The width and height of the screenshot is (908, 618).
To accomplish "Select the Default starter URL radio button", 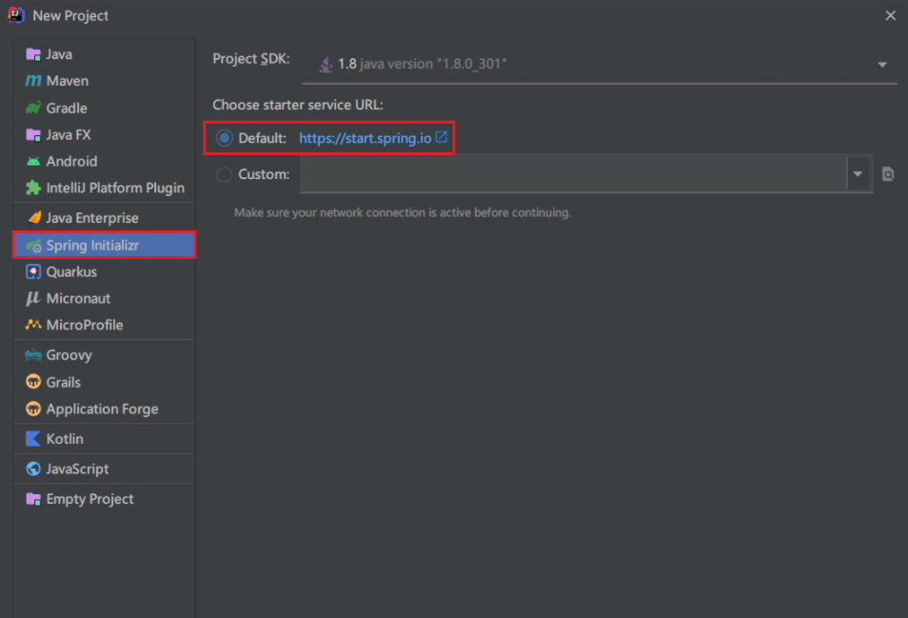I will click(224, 138).
